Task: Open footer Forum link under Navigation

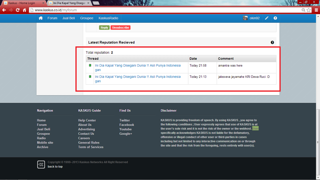Action: pos(42,125)
